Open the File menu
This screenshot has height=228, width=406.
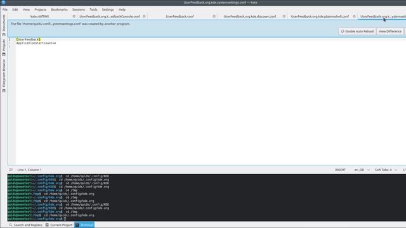click(5, 9)
